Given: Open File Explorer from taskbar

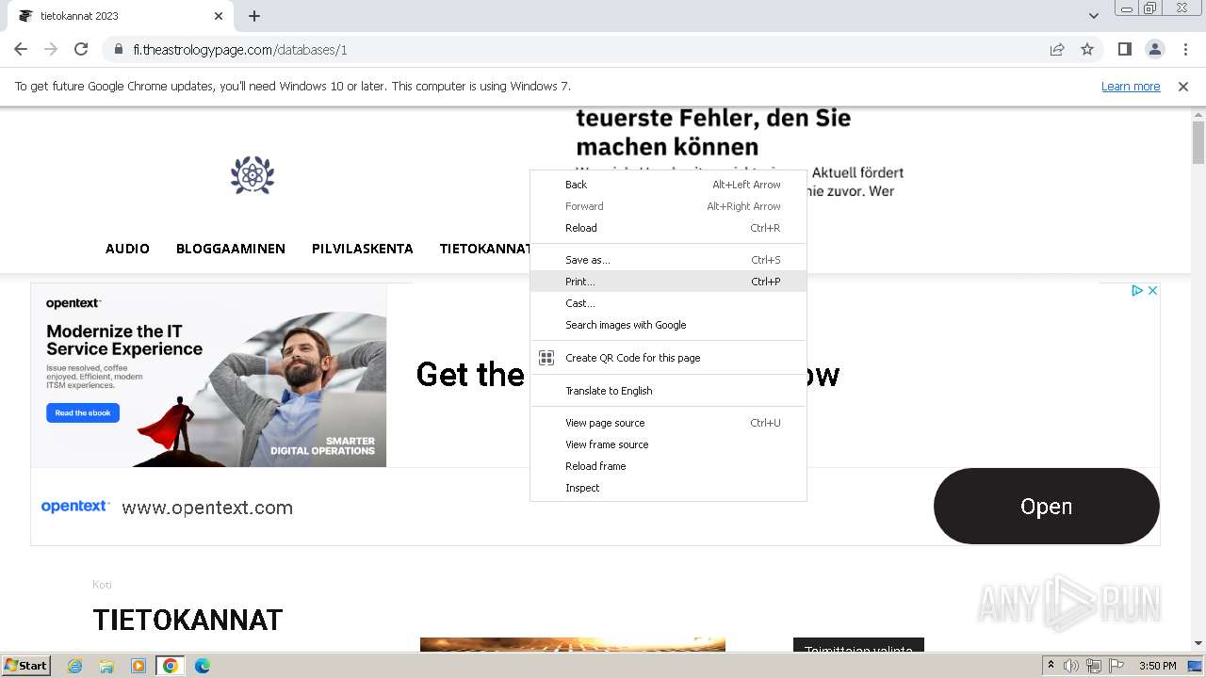Looking at the screenshot, I should (106, 666).
